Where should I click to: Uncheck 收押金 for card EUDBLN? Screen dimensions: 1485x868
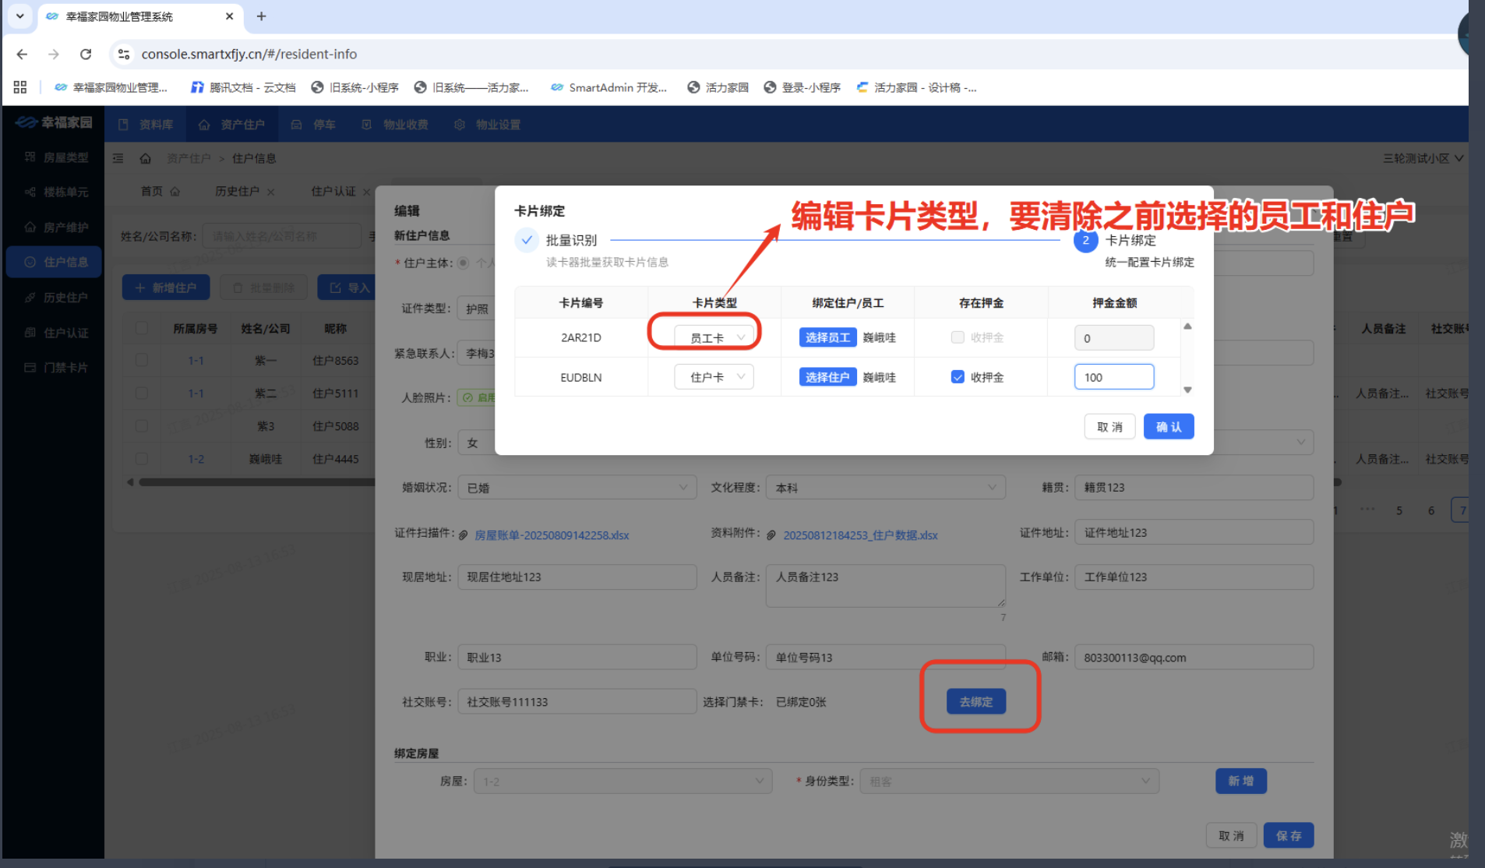958,377
